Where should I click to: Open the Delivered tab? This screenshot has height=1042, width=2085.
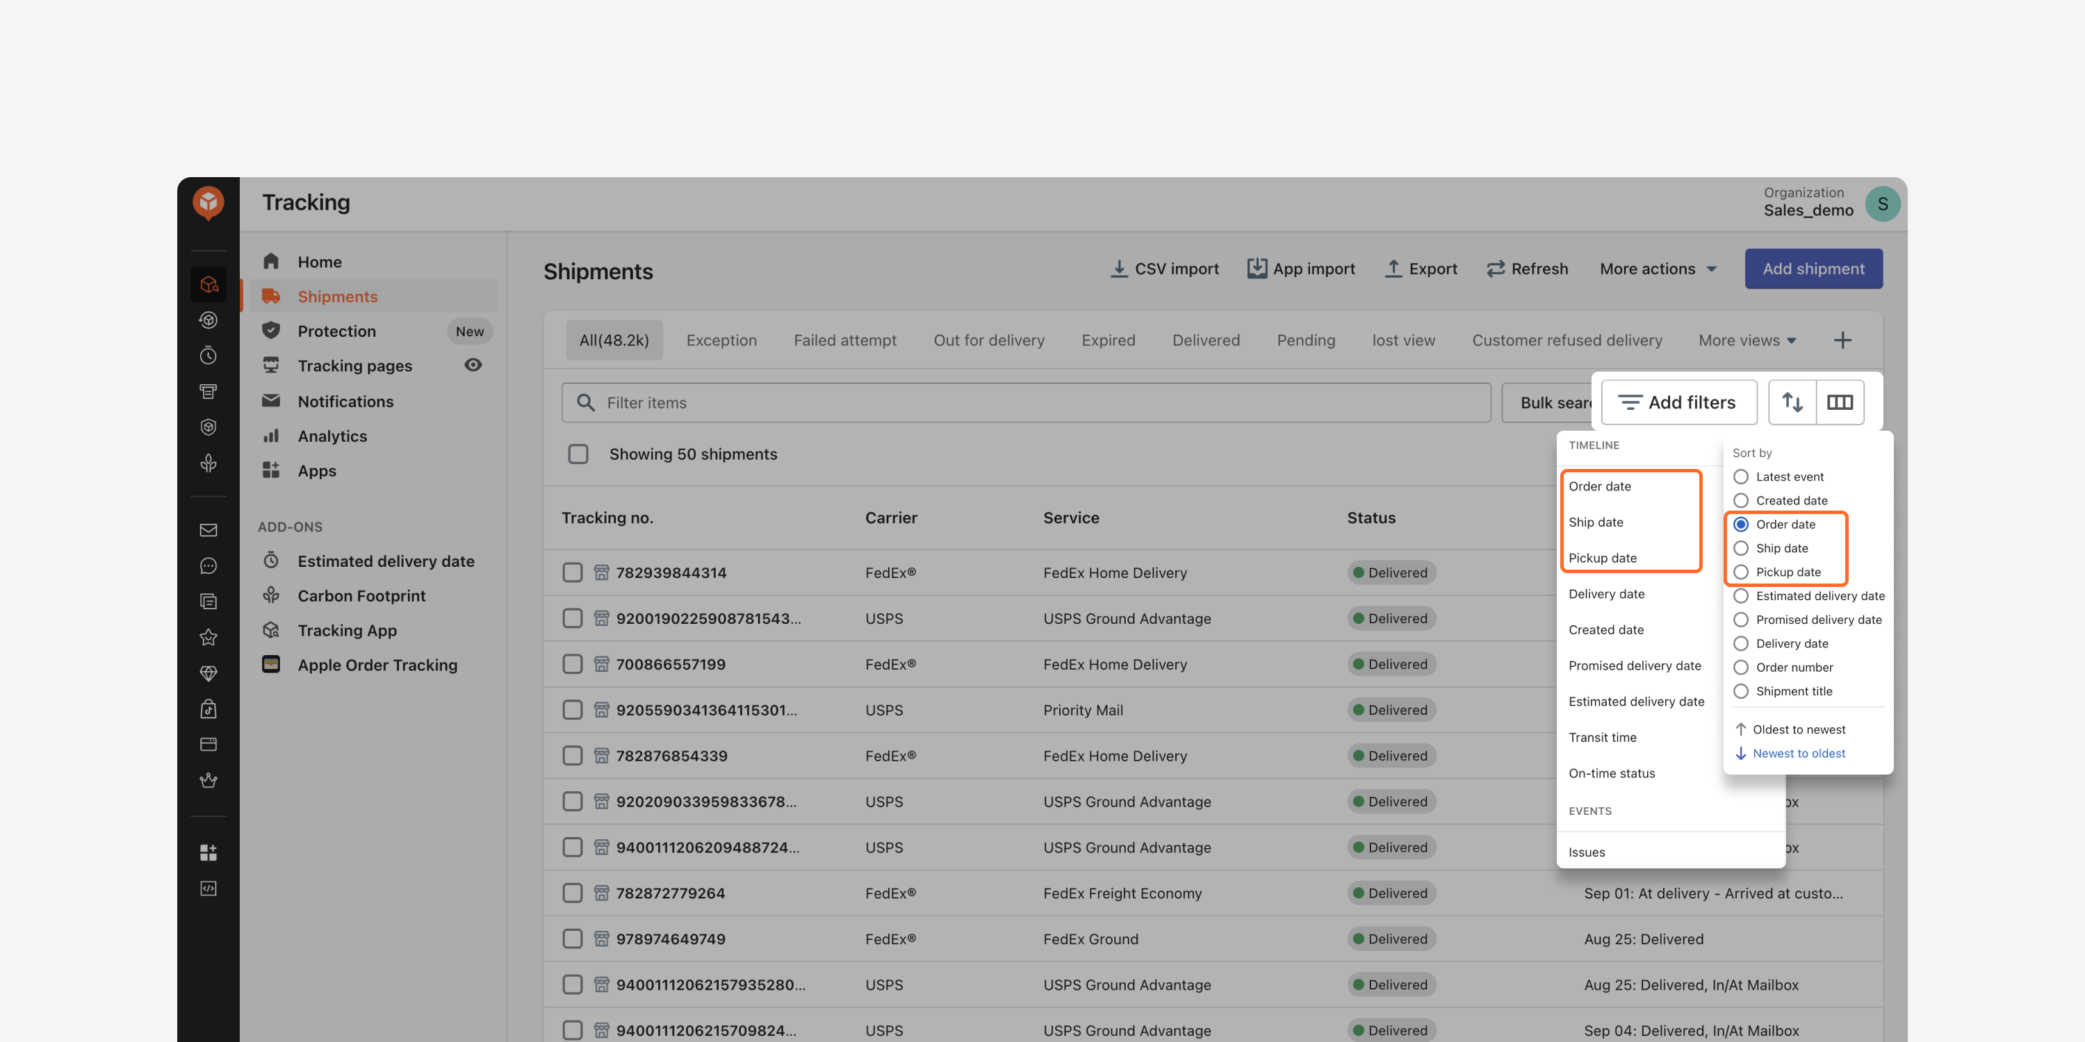pyautogui.click(x=1205, y=340)
